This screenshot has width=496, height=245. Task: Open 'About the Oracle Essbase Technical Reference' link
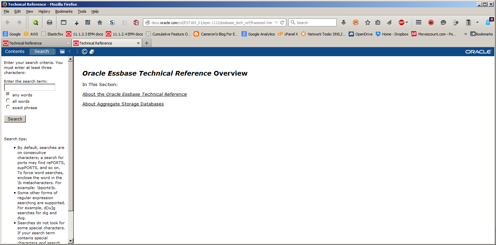(135, 94)
